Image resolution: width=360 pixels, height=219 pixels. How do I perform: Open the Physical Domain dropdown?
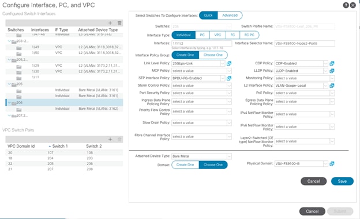coord(325,164)
